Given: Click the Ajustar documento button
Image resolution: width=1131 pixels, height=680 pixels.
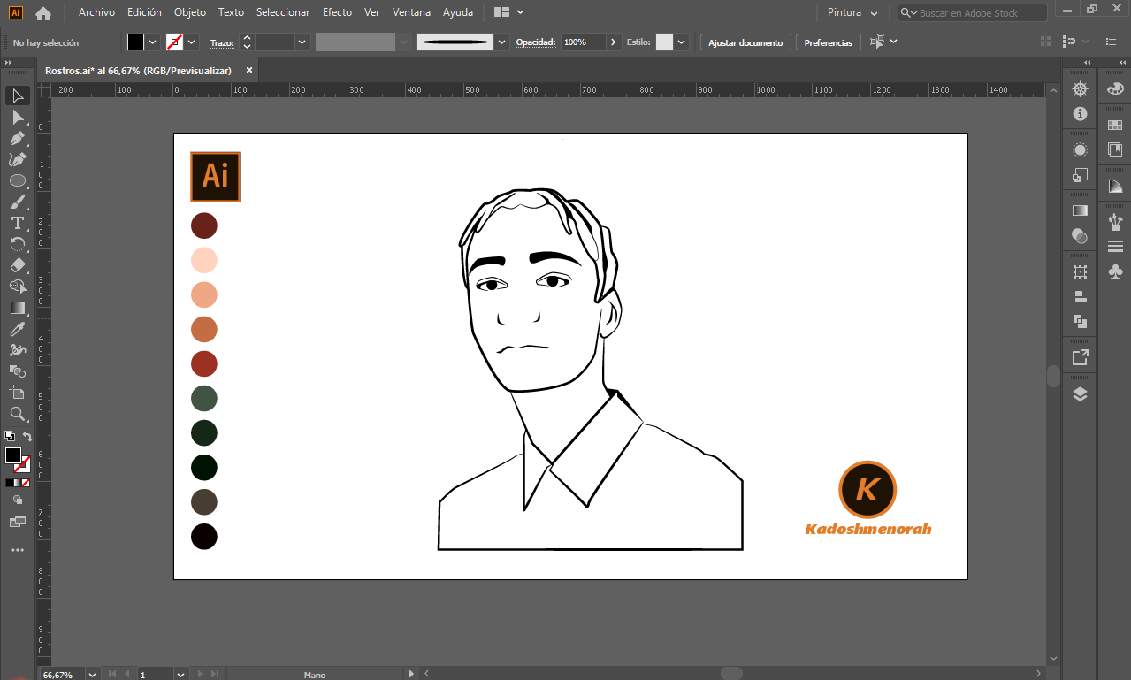Looking at the screenshot, I should pos(745,42).
